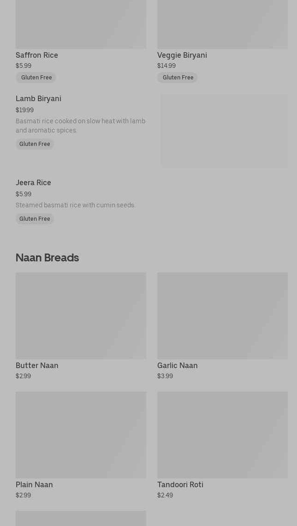Screen dimensions: 297x526
Task: Select the Tandoori Roti item name
Action: 180,485
